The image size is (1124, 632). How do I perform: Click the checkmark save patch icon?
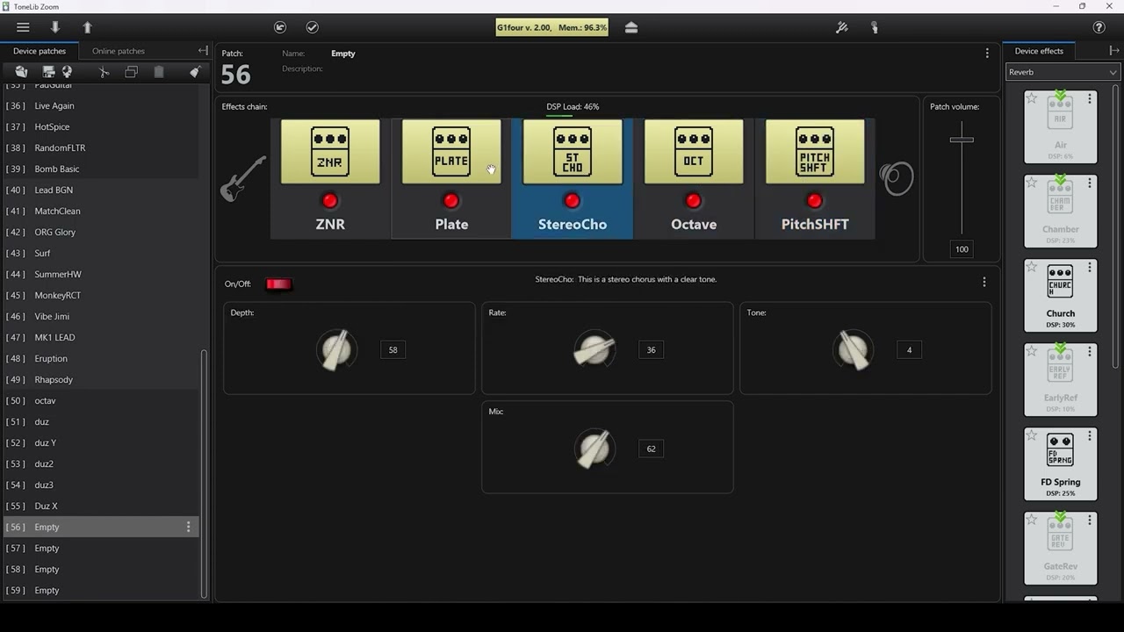tap(312, 27)
